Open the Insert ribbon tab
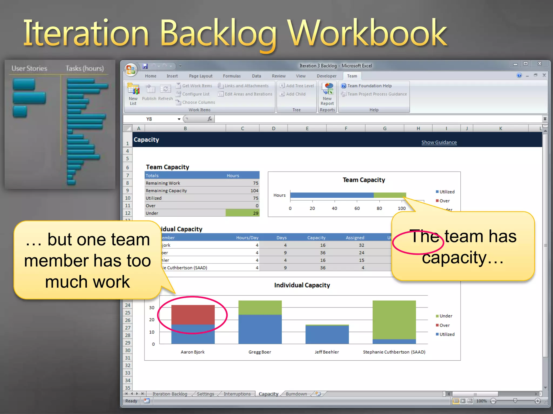 click(172, 76)
